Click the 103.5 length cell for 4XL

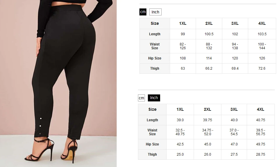click(262, 34)
